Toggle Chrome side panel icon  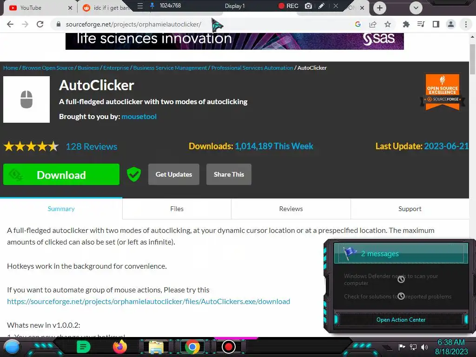point(436,24)
